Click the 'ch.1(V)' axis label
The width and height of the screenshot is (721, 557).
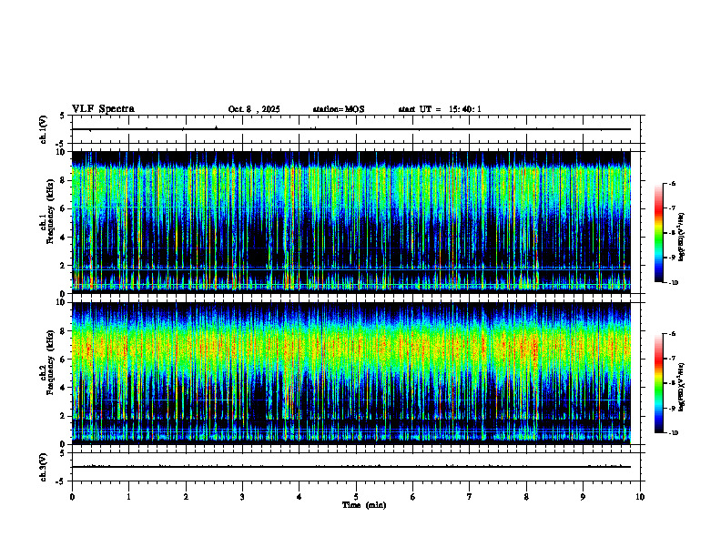coord(44,129)
